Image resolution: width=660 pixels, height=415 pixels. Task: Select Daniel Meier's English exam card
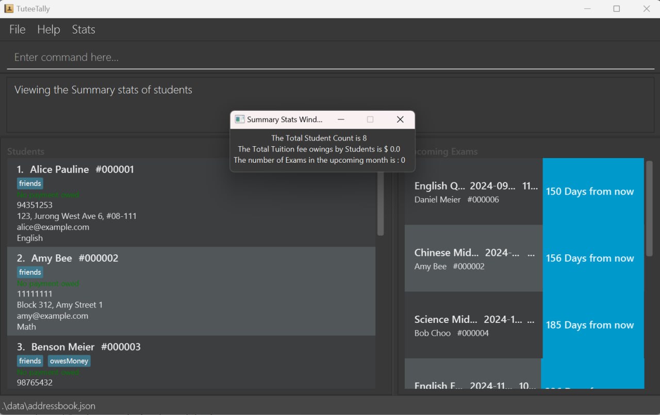coord(473,192)
